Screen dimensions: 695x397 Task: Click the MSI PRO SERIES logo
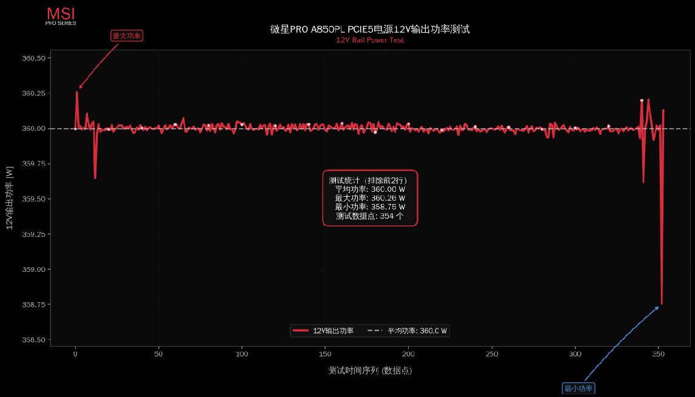[x=61, y=16]
